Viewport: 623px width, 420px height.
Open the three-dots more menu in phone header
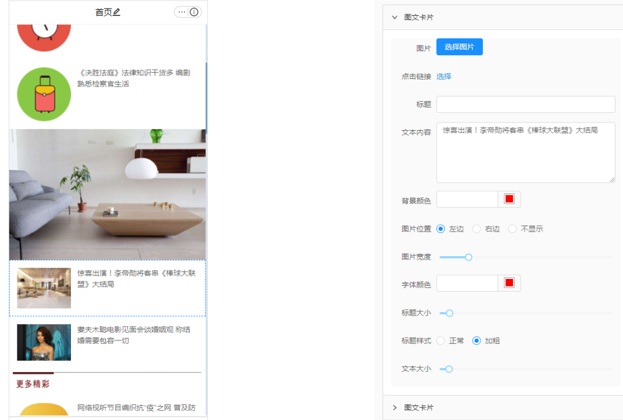pyautogui.click(x=181, y=12)
